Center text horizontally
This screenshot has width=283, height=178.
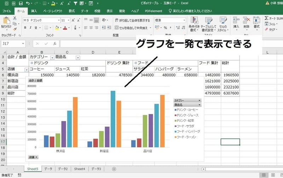91,28
